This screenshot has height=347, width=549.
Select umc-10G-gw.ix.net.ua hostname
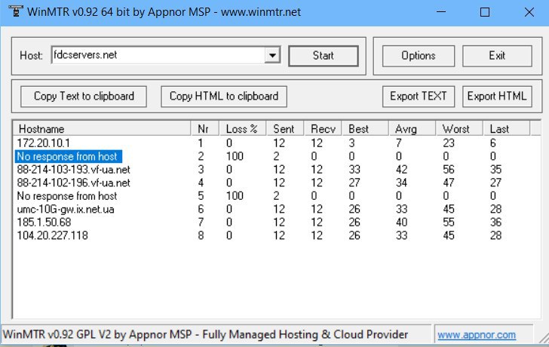[66, 210]
